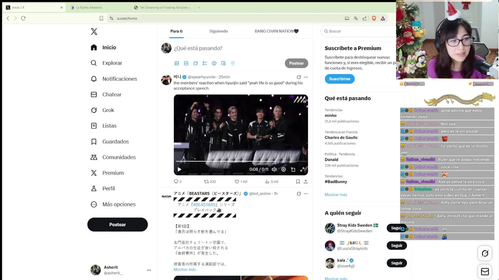Expand BEASTARS post with Mostrar más
499x280 pixels.
pyautogui.click(x=185, y=269)
